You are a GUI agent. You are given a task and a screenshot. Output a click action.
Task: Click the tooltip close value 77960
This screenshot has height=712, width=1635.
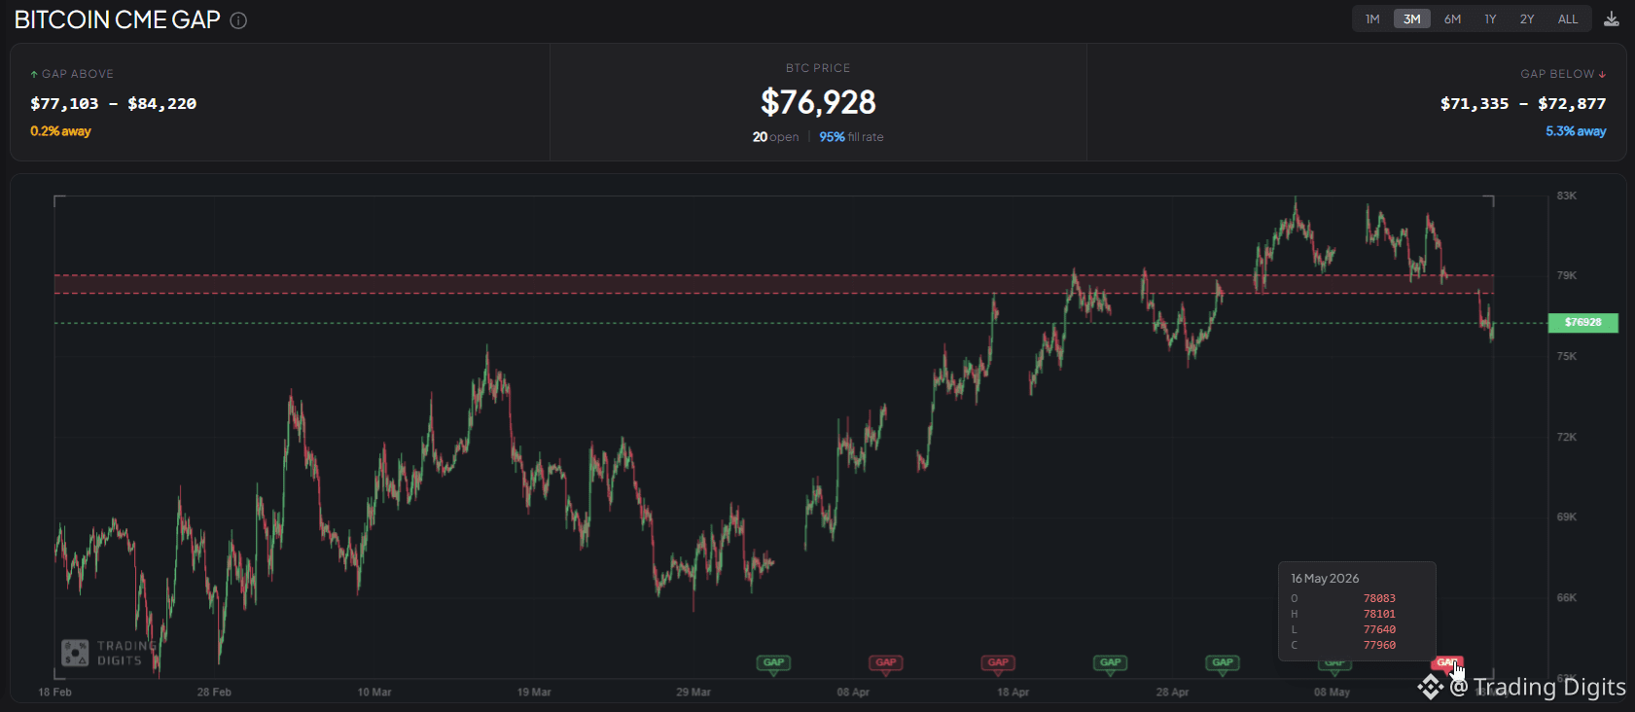1379,645
